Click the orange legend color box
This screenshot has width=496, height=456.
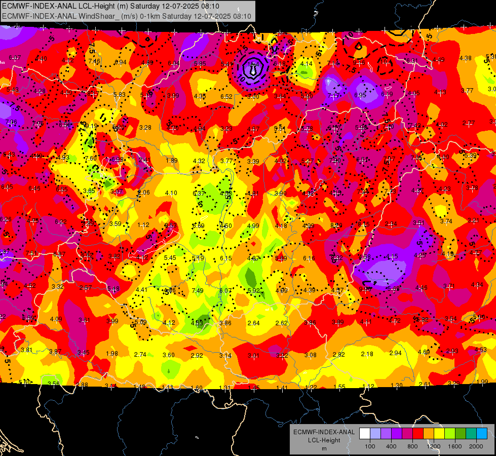429,433
